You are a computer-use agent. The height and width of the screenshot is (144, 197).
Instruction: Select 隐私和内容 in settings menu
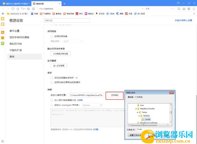(x=16, y=44)
